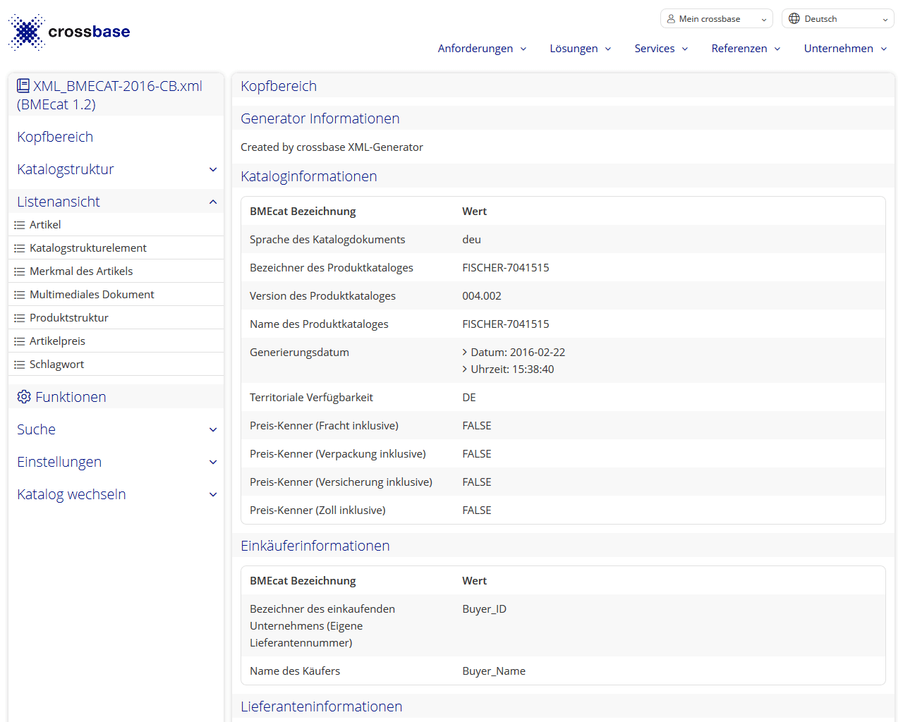Click the Katalogstruktur sidebar heading
Image resolution: width=903 pixels, height=722 pixels.
click(x=66, y=169)
